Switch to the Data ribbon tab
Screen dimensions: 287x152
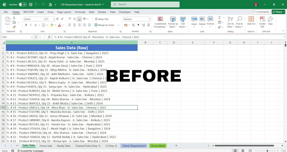[x=92, y=12]
